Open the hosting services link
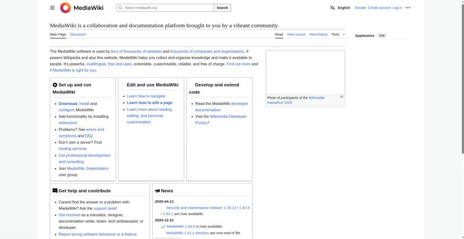The height and width of the screenshot is (239, 464). (72, 149)
